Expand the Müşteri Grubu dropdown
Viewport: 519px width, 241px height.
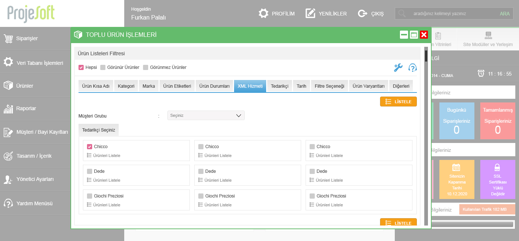pos(206,115)
